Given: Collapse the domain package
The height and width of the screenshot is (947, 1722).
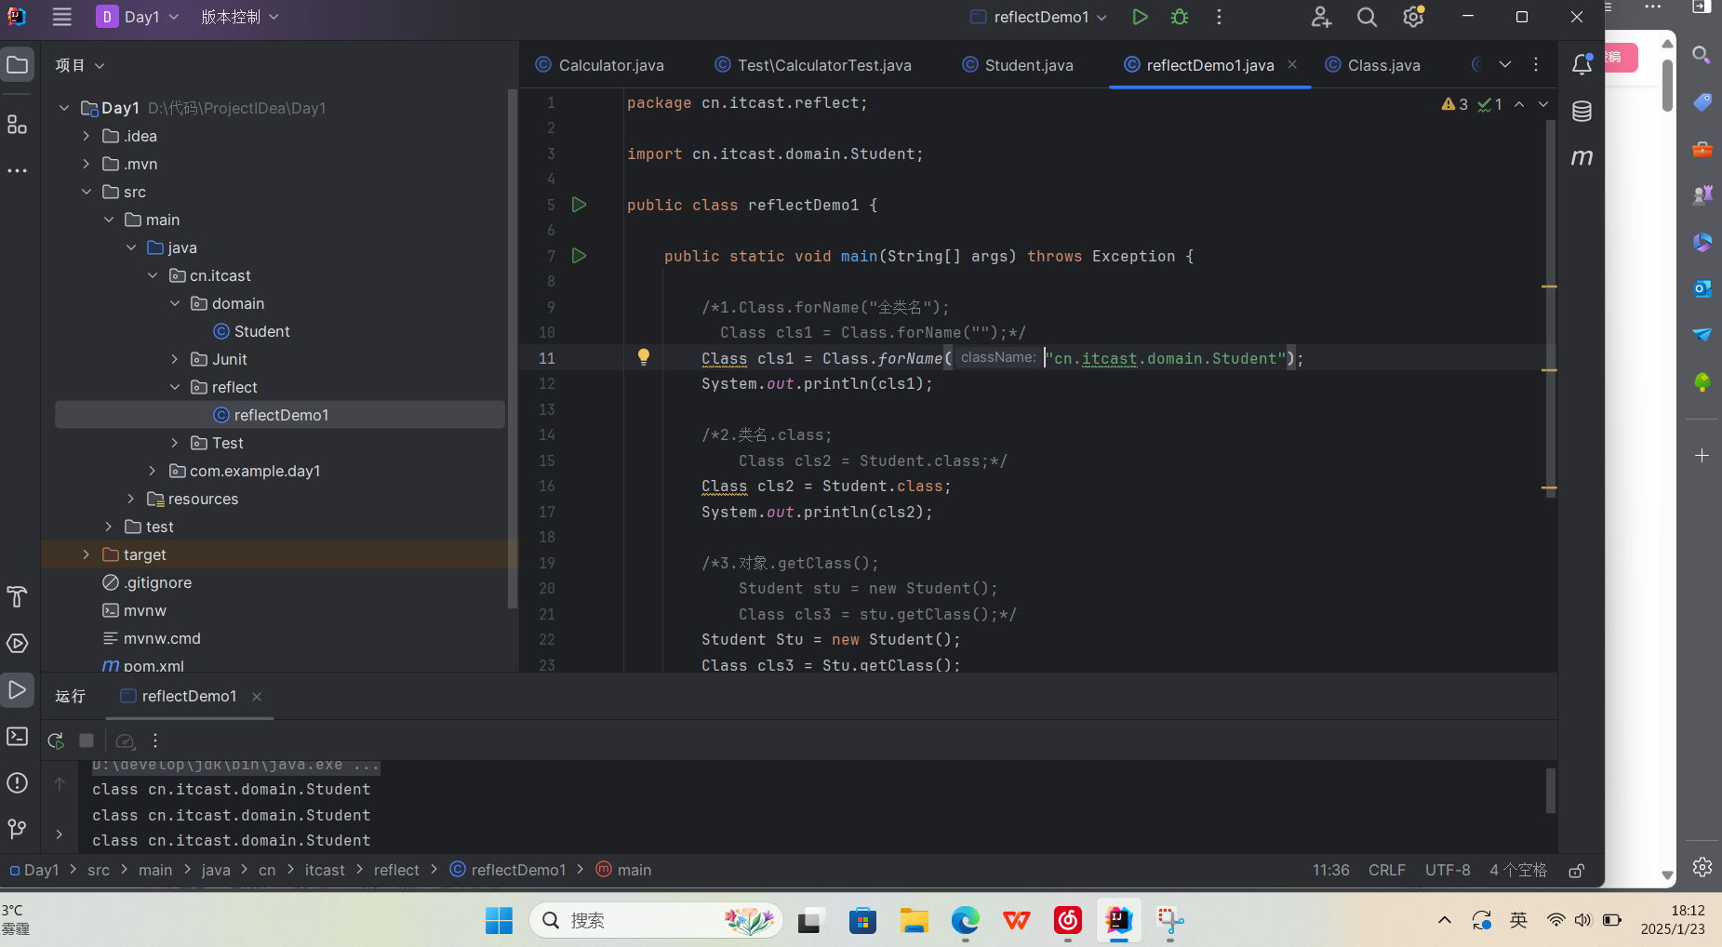Looking at the screenshot, I should tap(175, 303).
